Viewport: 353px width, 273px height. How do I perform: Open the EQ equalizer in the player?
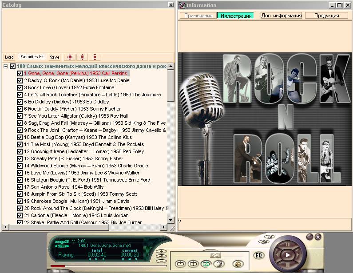tap(259, 255)
